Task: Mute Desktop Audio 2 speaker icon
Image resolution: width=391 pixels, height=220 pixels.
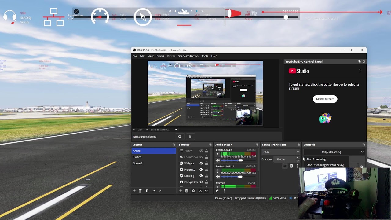Action: (x=218, y=177)
